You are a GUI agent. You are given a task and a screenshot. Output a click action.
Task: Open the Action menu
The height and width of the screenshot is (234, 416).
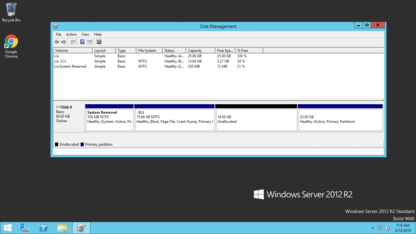pos(71,34)
